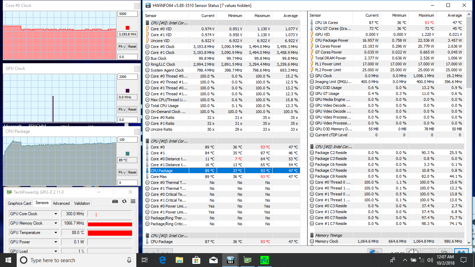Select the Total DRAM Power row
Viewport: 475px width, 267px height.
(x=386, y=58)
